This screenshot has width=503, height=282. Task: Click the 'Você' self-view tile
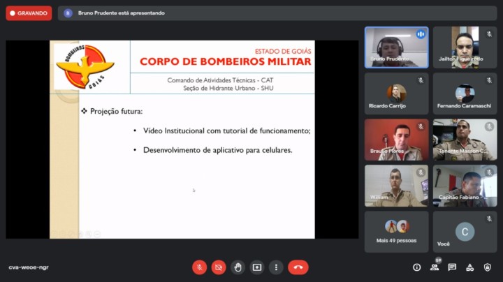coord(465,232)
